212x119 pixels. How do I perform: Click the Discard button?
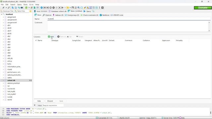point(50,101)
